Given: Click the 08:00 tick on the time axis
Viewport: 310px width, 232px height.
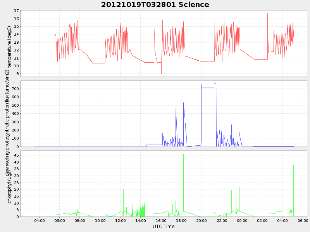Looking at the screenshot, I should coord(80,221).
